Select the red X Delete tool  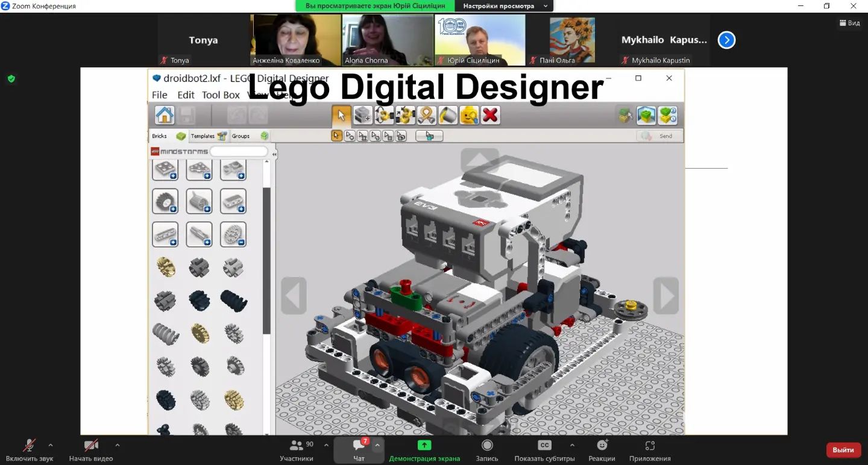[491, 115]
